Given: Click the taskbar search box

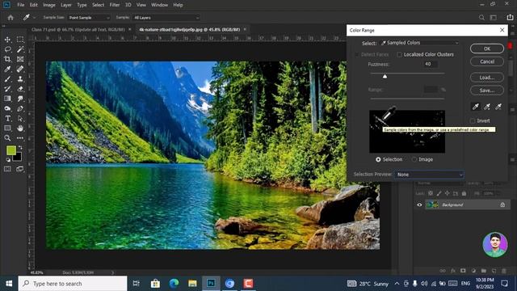Looking at the screenshot, I should tap(73, 284).
